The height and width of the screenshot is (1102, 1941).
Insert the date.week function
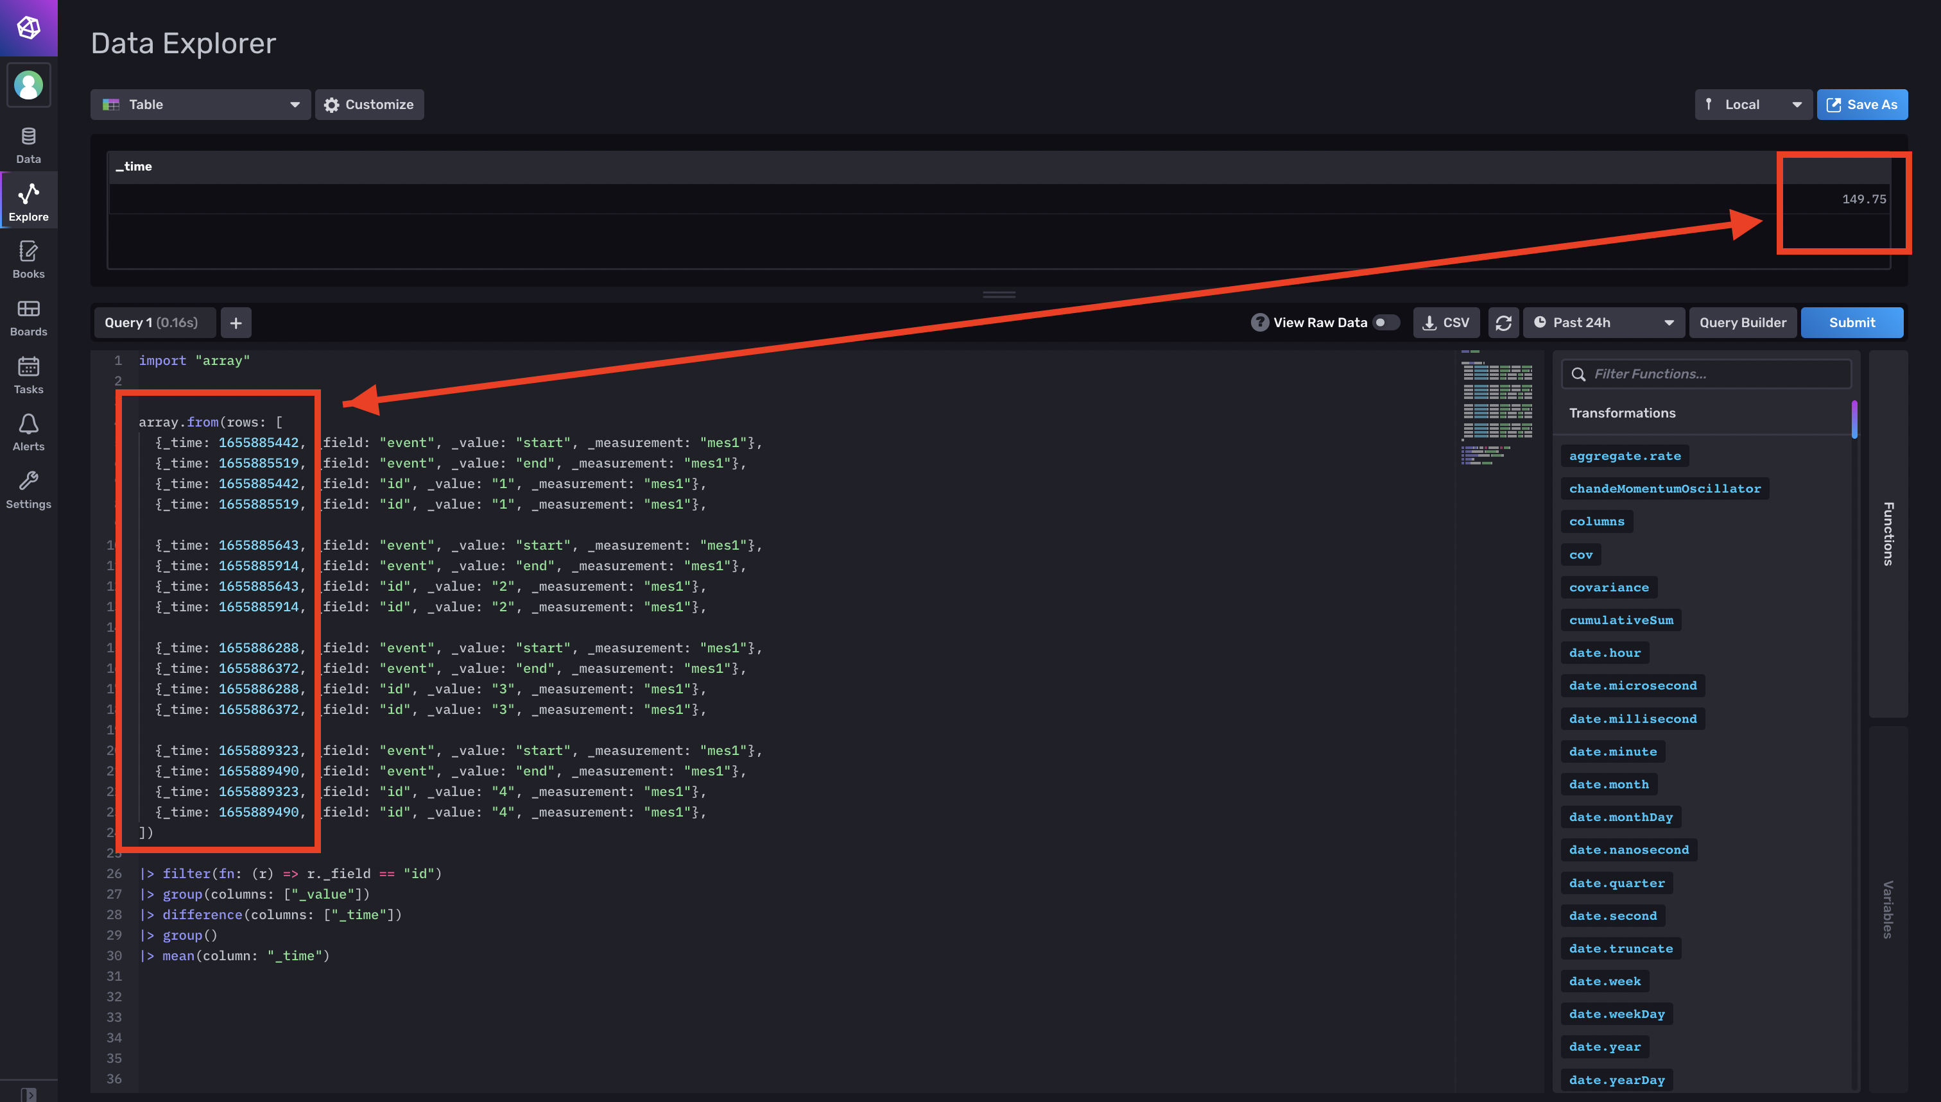[x=1605, y=981]
